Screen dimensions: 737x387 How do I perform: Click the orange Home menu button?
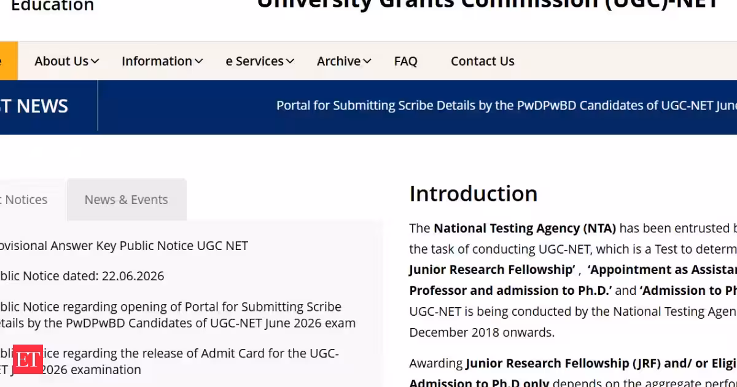9,61
